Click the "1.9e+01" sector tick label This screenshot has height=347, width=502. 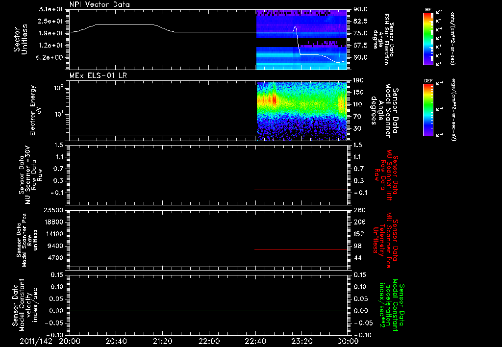tap(51, 33)
